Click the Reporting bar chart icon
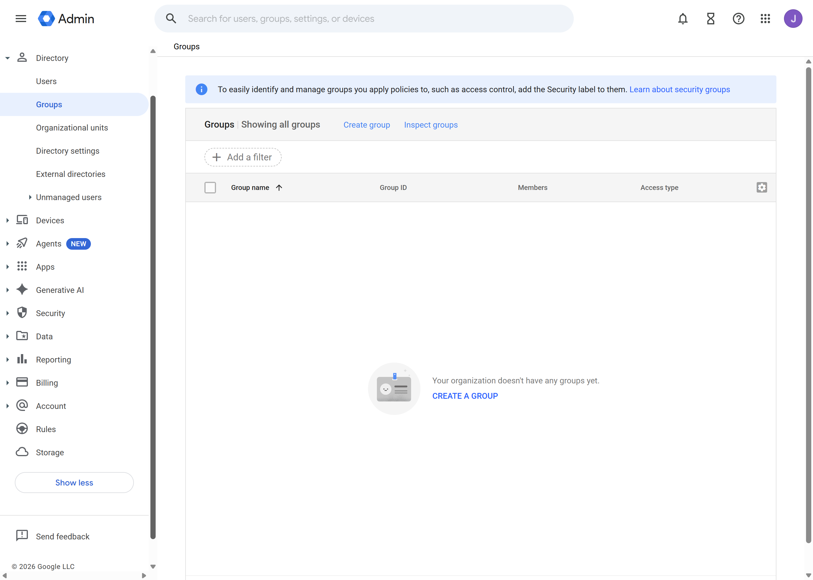The width and height of the screenshot is (813, 580). [x=22, y=359]
